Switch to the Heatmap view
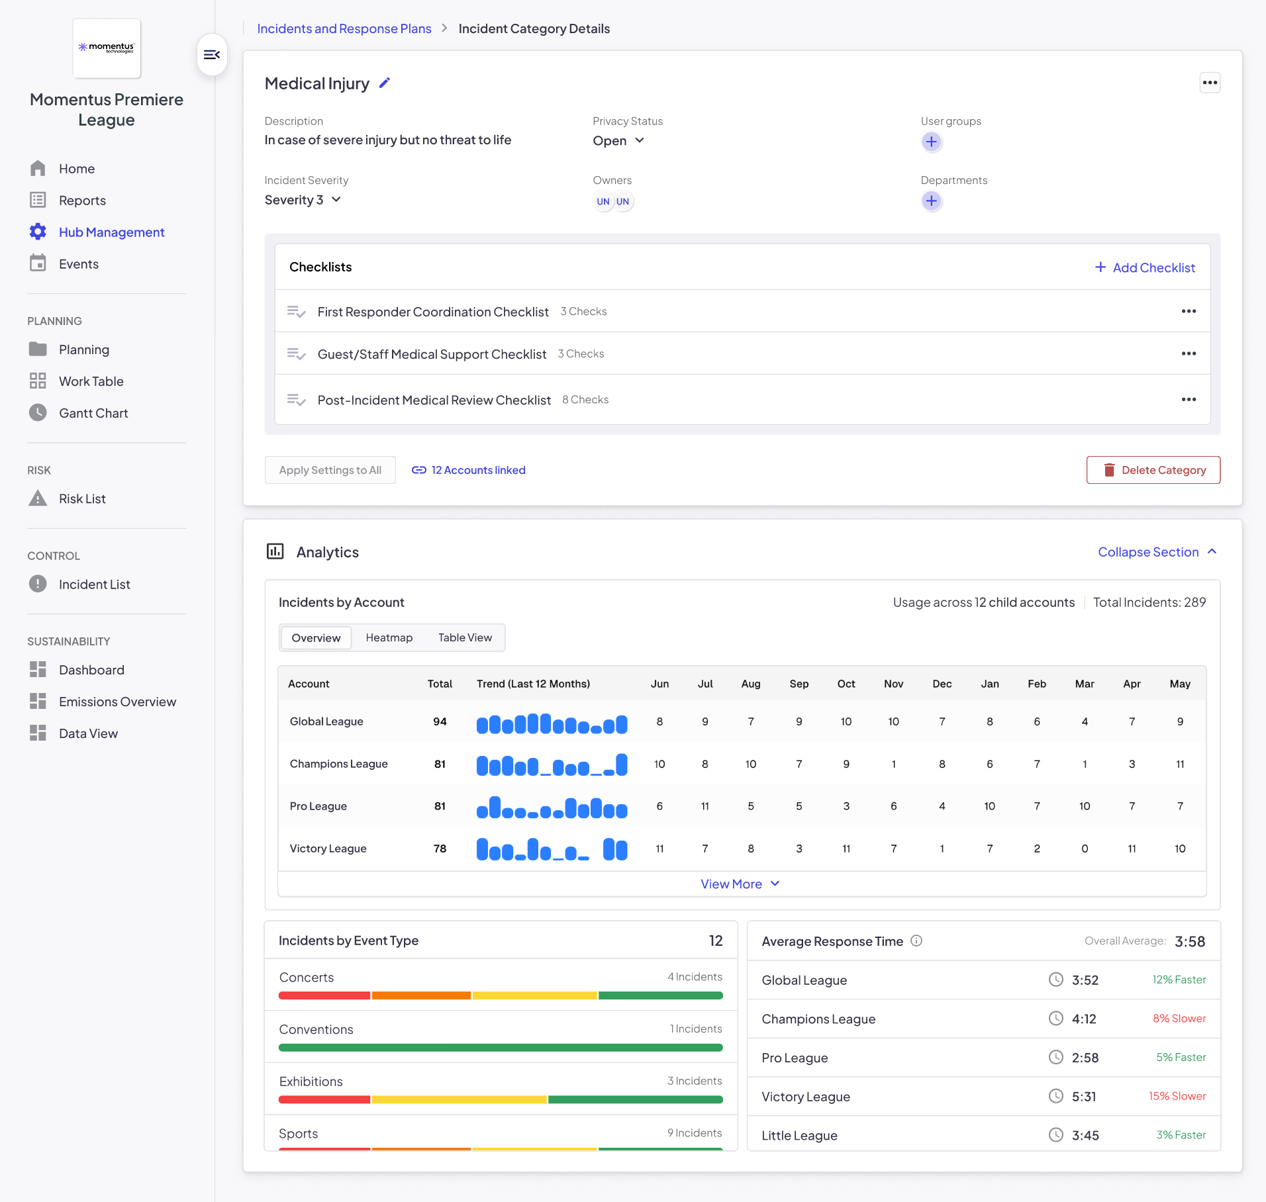 pos(389,637)
